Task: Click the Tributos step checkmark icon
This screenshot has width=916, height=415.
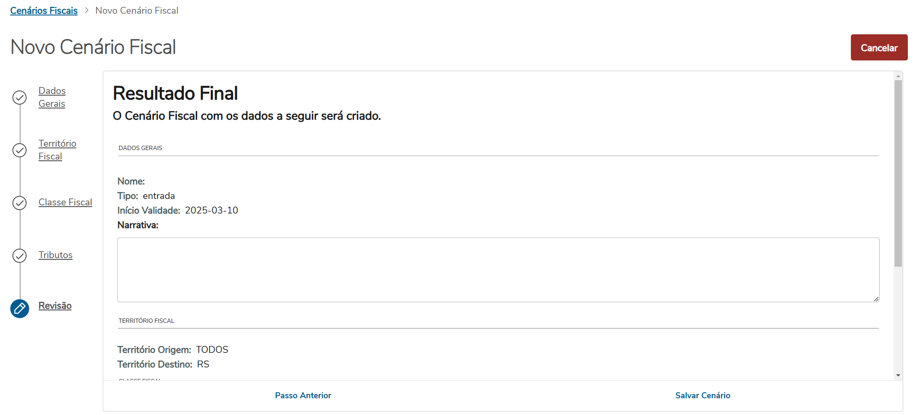Action: click(20, 256)
